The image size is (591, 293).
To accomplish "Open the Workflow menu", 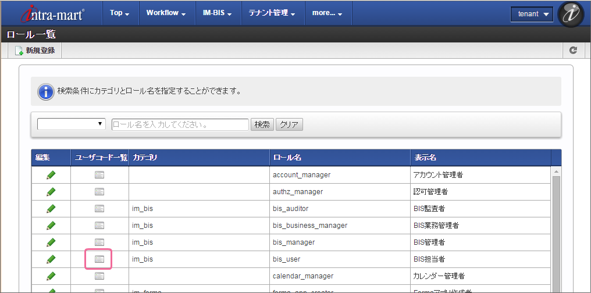I will click(x=166, y=13).
